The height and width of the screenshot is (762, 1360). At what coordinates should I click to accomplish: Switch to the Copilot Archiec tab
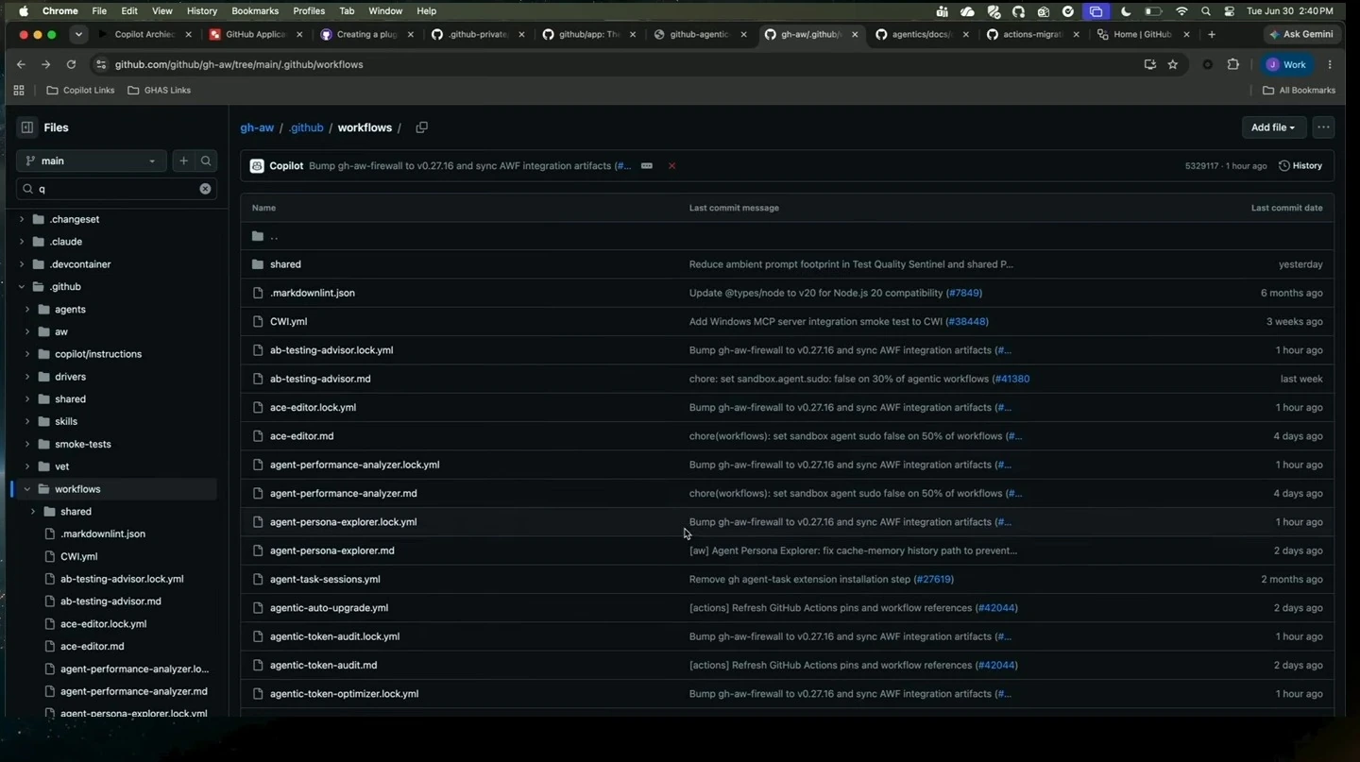[x=144, y=34]
